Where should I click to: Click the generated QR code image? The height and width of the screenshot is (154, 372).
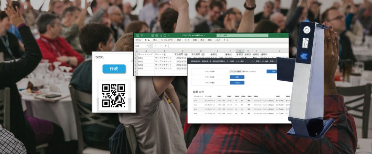[x=114, y=96]
